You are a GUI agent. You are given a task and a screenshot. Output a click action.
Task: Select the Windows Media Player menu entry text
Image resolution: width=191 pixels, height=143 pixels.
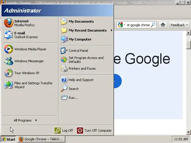(30, 49)
